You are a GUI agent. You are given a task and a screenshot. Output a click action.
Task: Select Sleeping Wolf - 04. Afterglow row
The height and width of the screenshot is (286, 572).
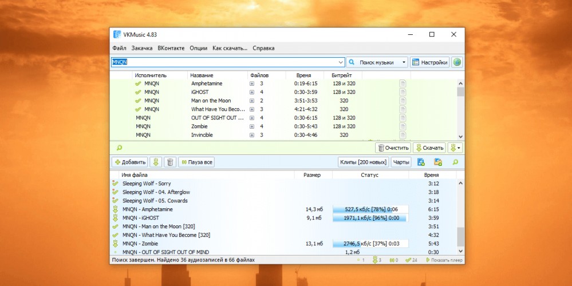tap(283, 192)
